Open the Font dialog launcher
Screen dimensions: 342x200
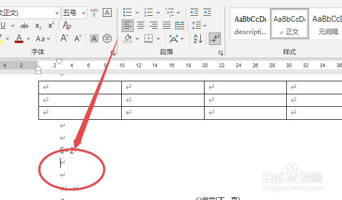113,53
